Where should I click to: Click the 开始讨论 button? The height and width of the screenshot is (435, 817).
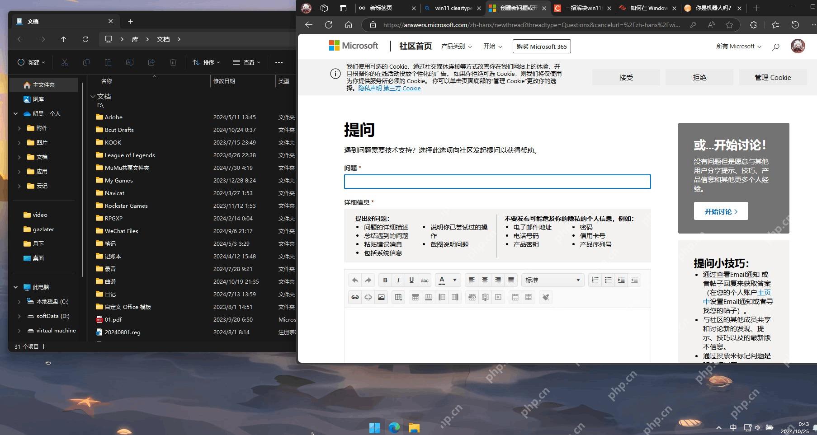(x=721, y=211)
